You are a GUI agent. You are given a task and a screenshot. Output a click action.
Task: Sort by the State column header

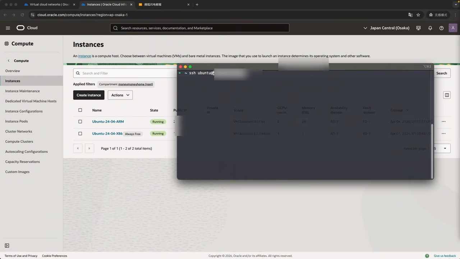154,110
